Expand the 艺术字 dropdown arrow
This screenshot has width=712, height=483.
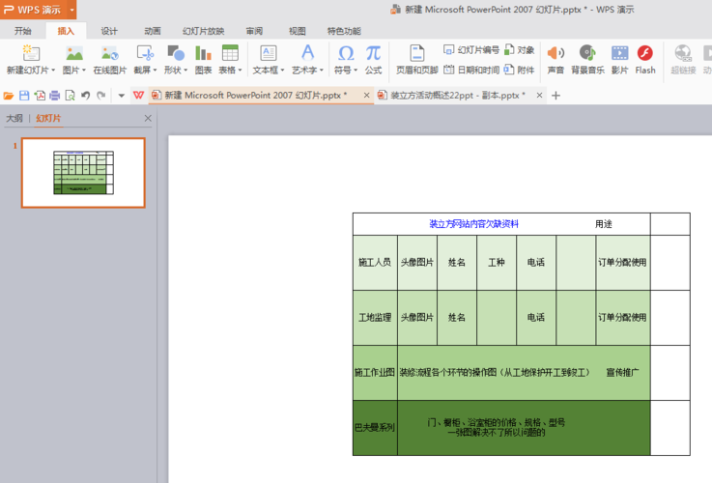322,71
